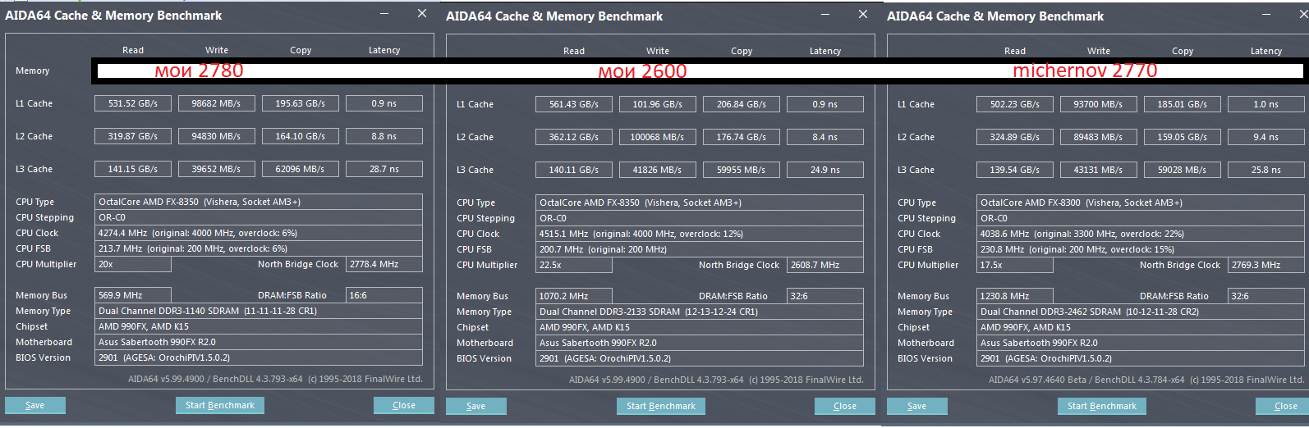The width and height of the screenshot is (1309, 428).
Task: Select the L2 latency value 8.8 ns
Action: [x=384, y=136]
